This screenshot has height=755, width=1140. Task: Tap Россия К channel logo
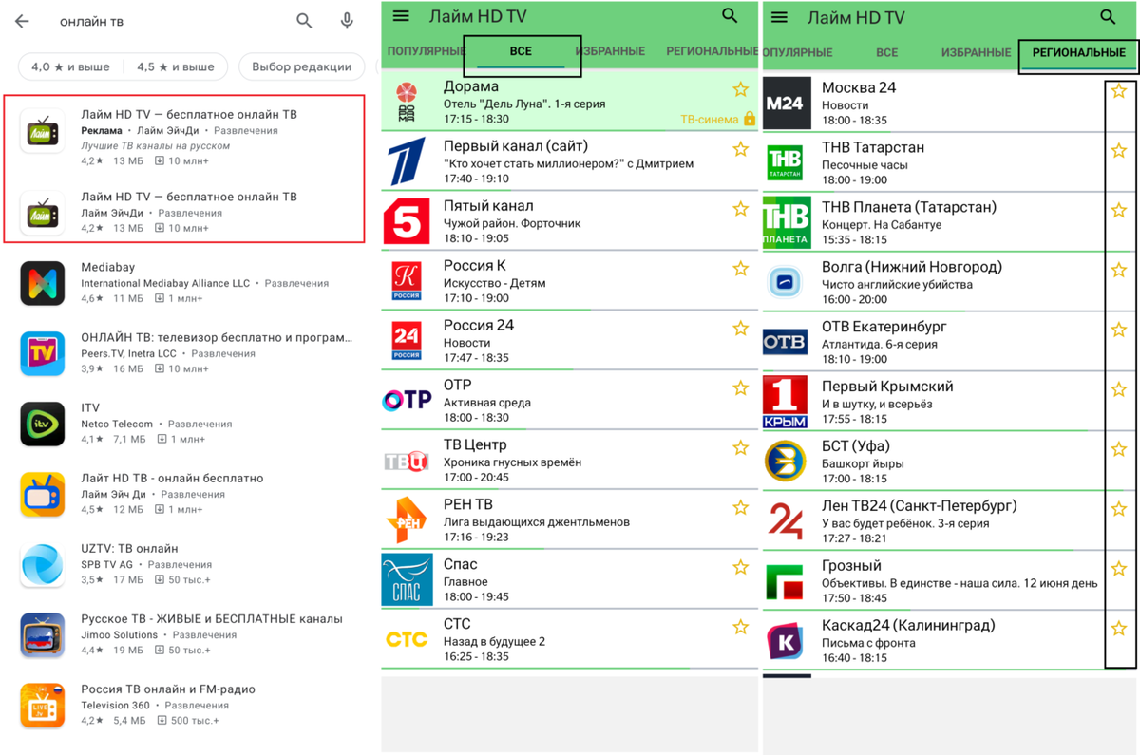coord(407,281)
